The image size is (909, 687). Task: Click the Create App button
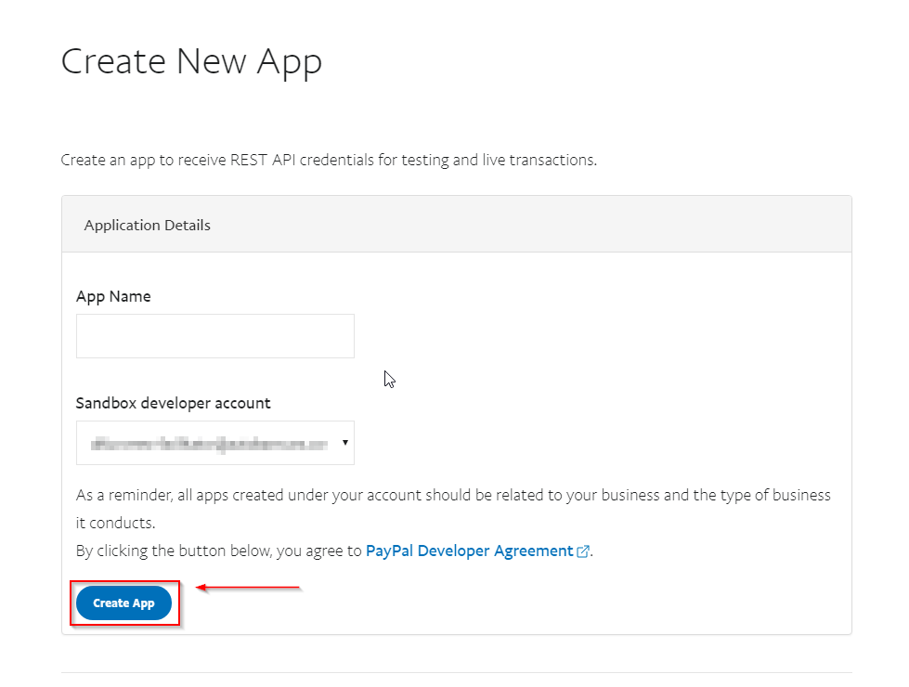123,603
